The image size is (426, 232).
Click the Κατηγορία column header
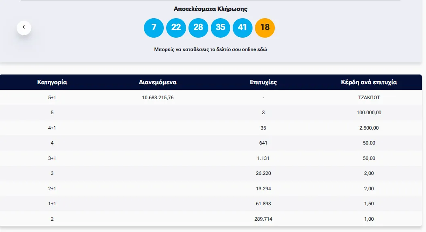[52, 82]
